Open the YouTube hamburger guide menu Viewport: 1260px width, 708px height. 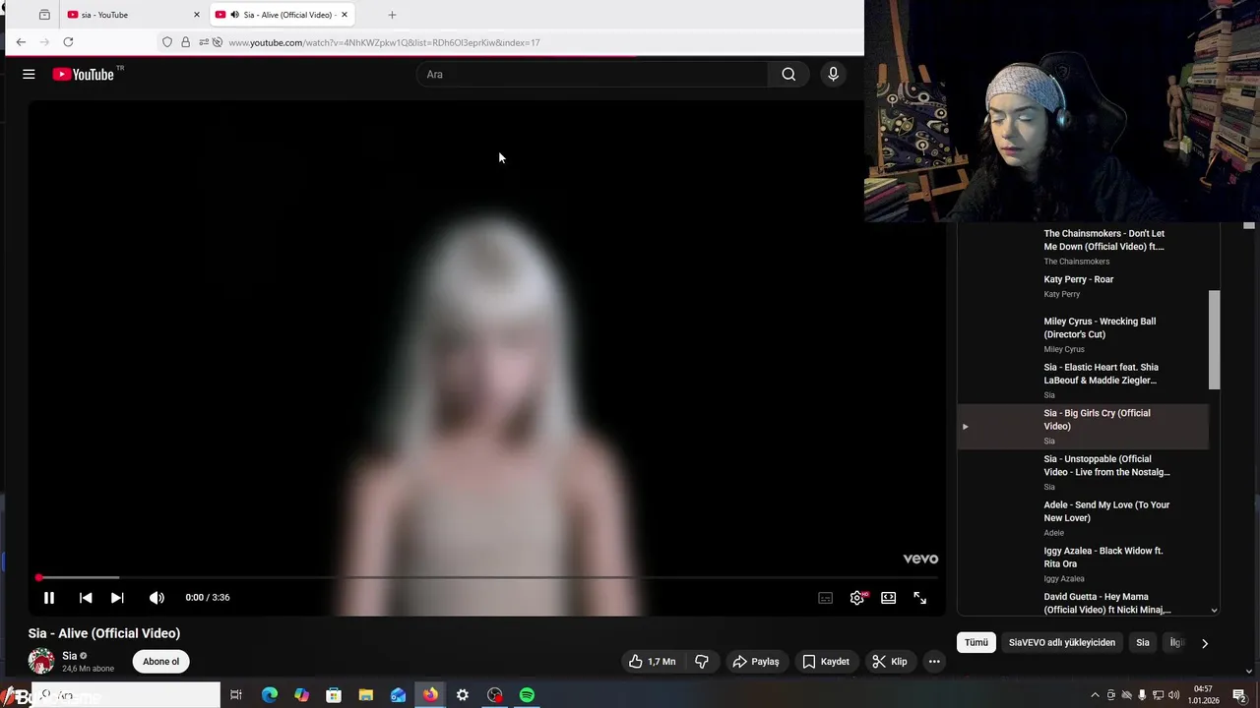pyautogui.click(x=29, y=74)
